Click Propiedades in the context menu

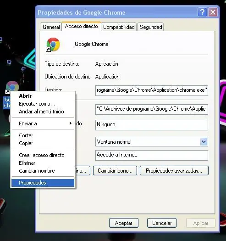[43, 183]
